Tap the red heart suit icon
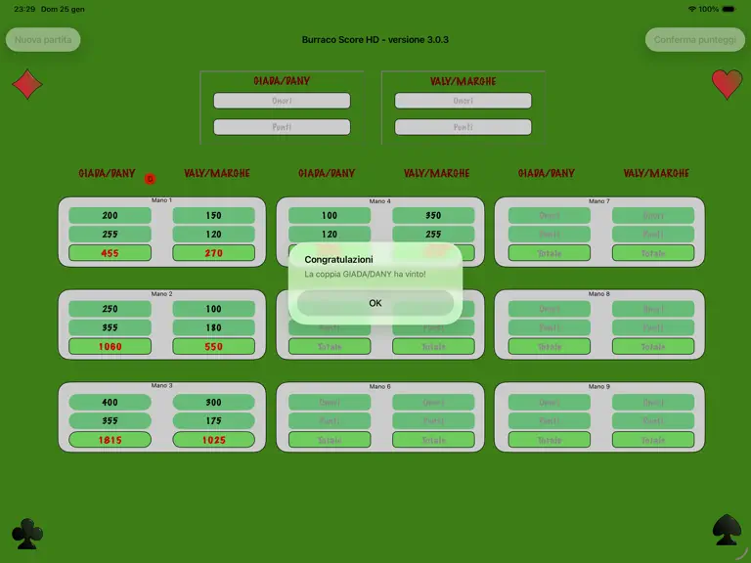Viewport: 751px width, 563px height. click(727, 84)
